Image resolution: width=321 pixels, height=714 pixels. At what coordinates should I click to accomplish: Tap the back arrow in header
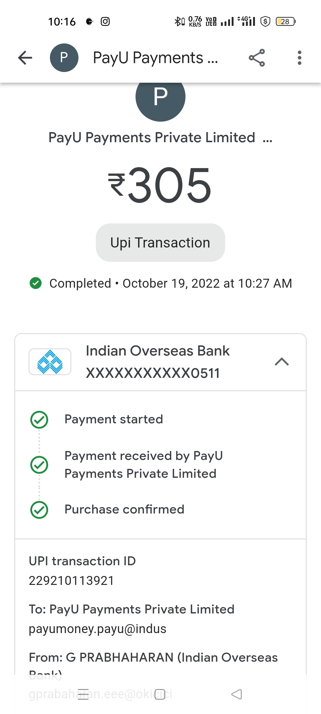[x=25, y=58]
